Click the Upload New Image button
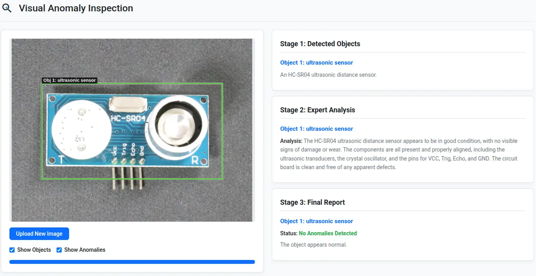Screen dimensions: 536x276 click(39, 234)
